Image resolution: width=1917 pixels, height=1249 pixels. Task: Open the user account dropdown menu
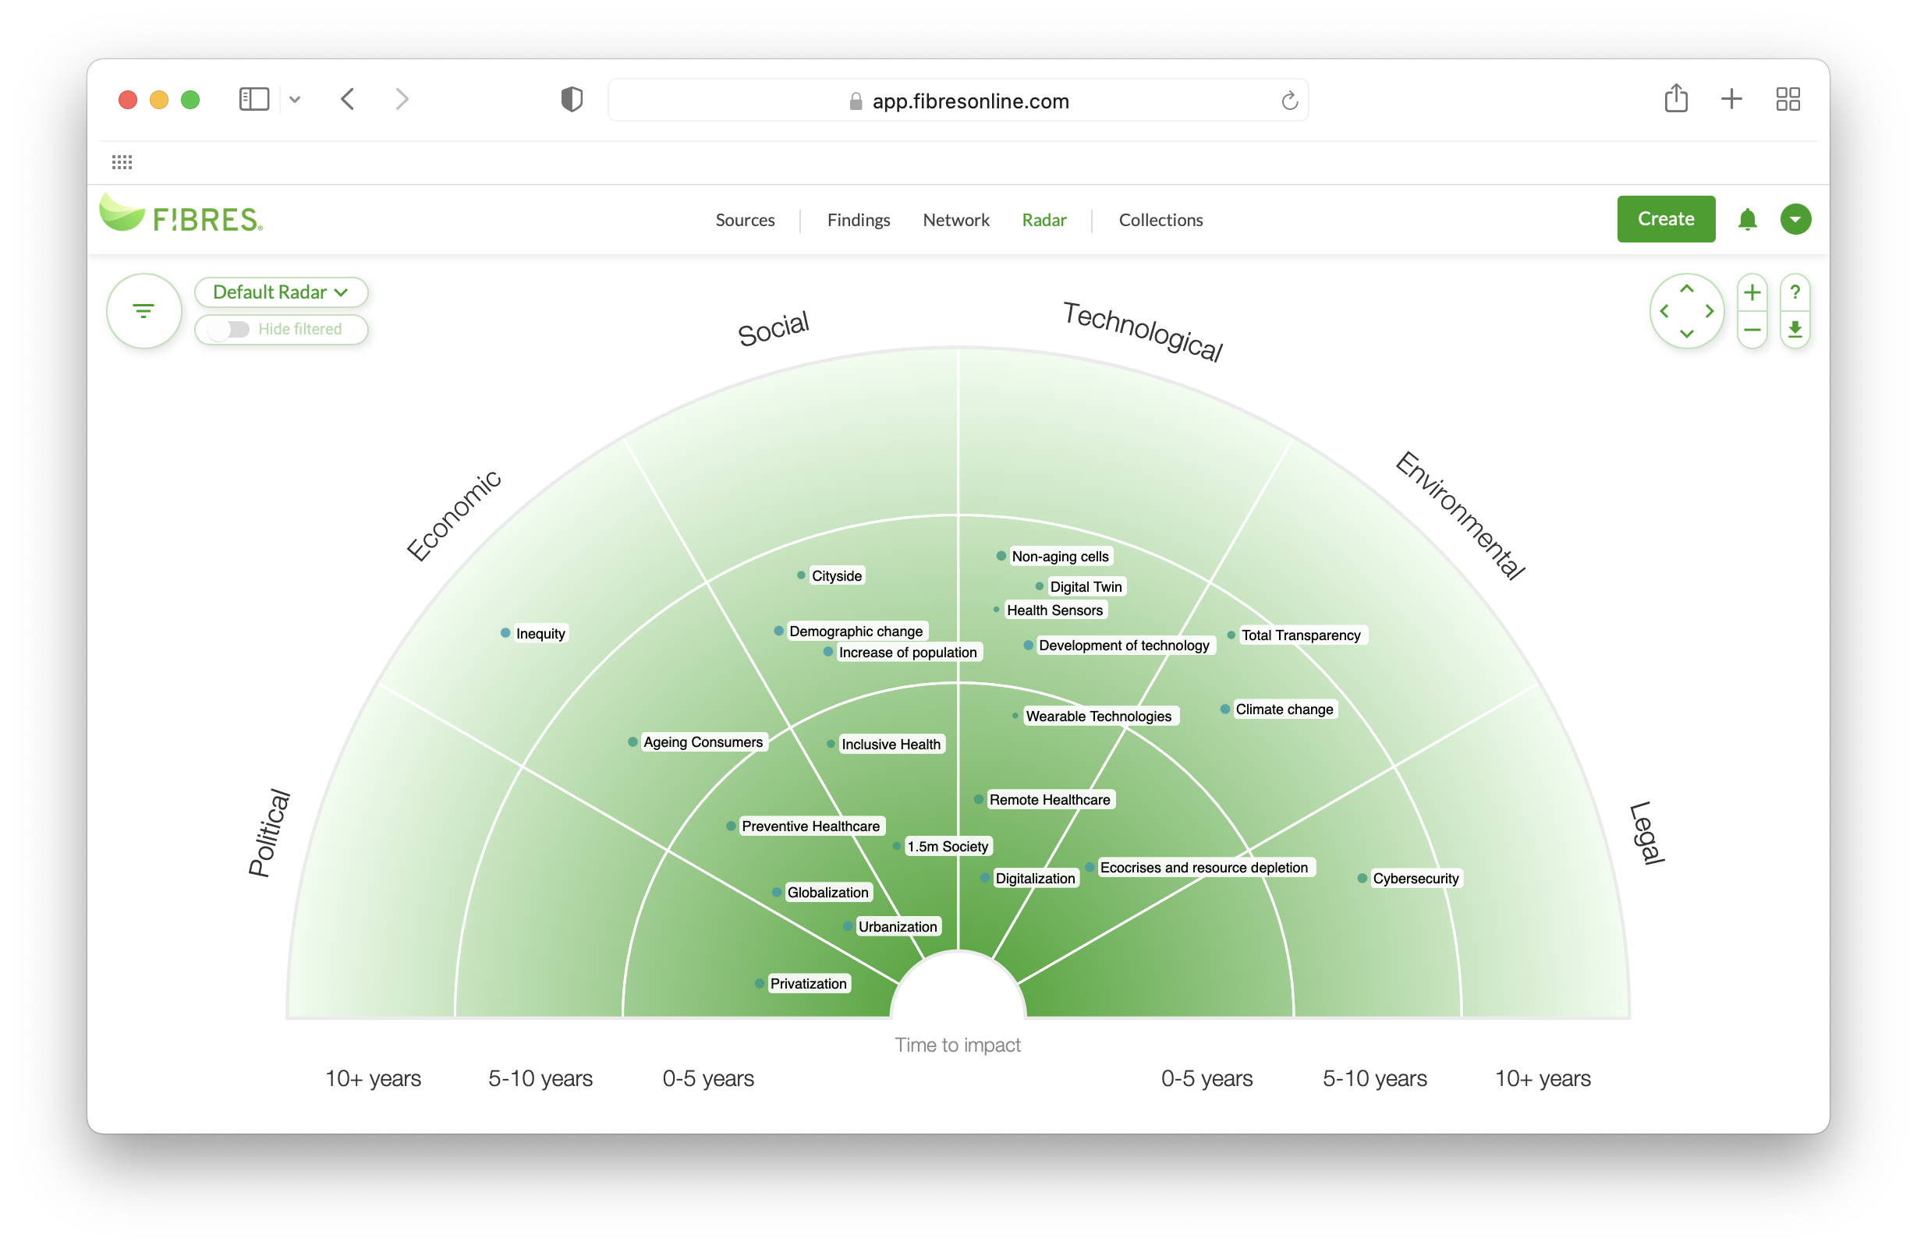pyautogui.click(x=1795, y=219)
